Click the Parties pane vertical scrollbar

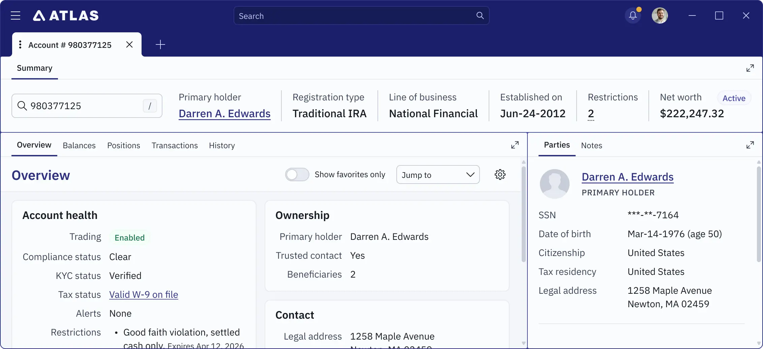coord(759,214)
